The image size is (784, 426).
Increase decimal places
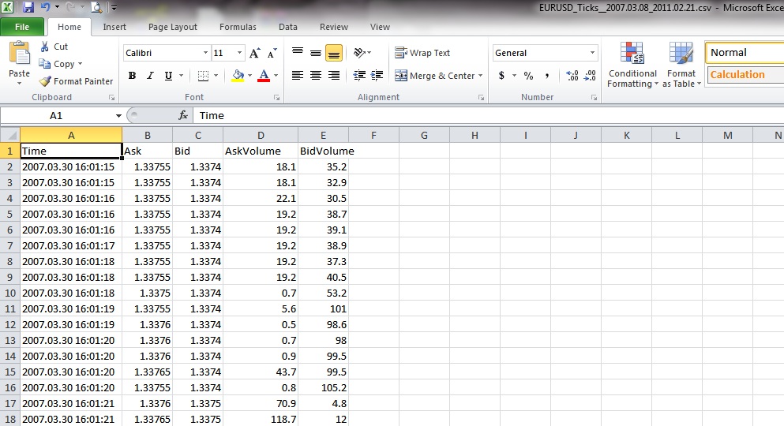[x=572, y=76]
